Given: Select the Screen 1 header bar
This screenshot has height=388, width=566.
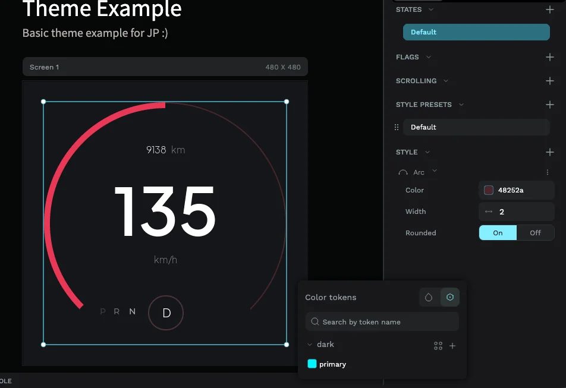Looking at the screenshot, I should (165, 67).
